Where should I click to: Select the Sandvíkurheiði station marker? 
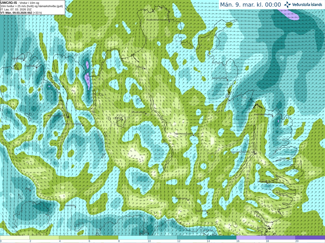pos(227,80)
